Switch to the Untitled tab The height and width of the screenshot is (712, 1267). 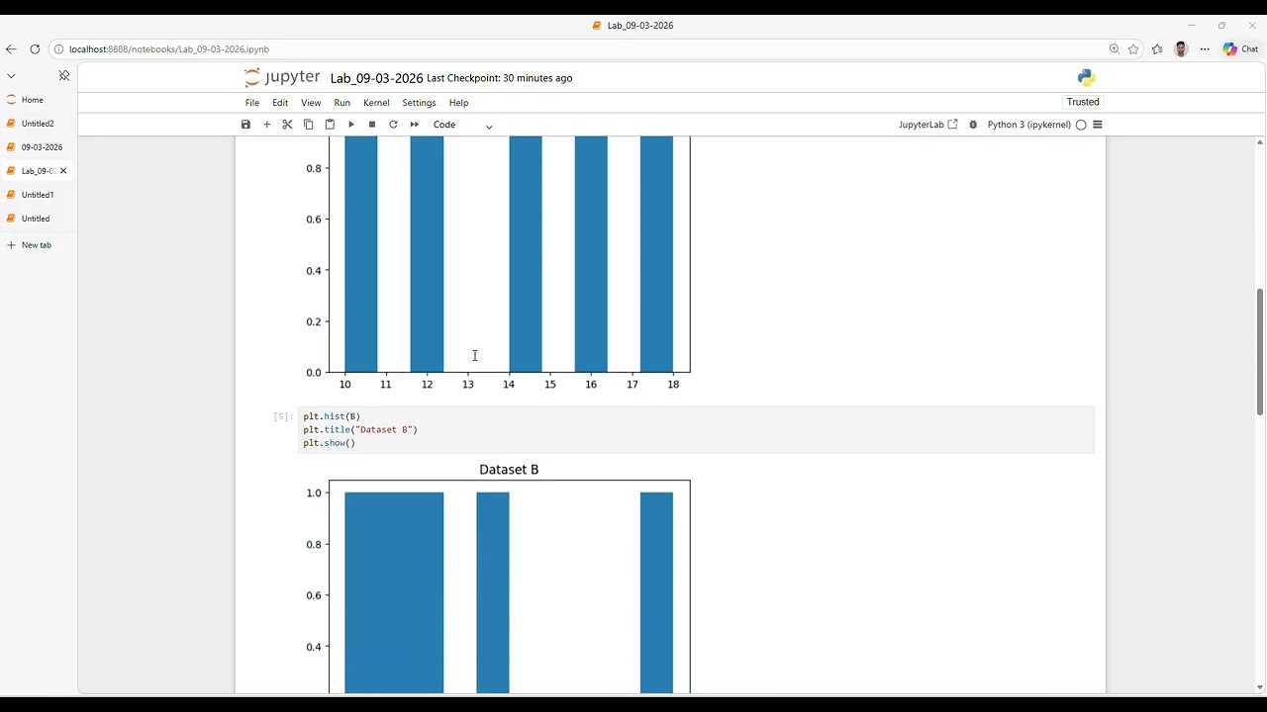point(38,219)
